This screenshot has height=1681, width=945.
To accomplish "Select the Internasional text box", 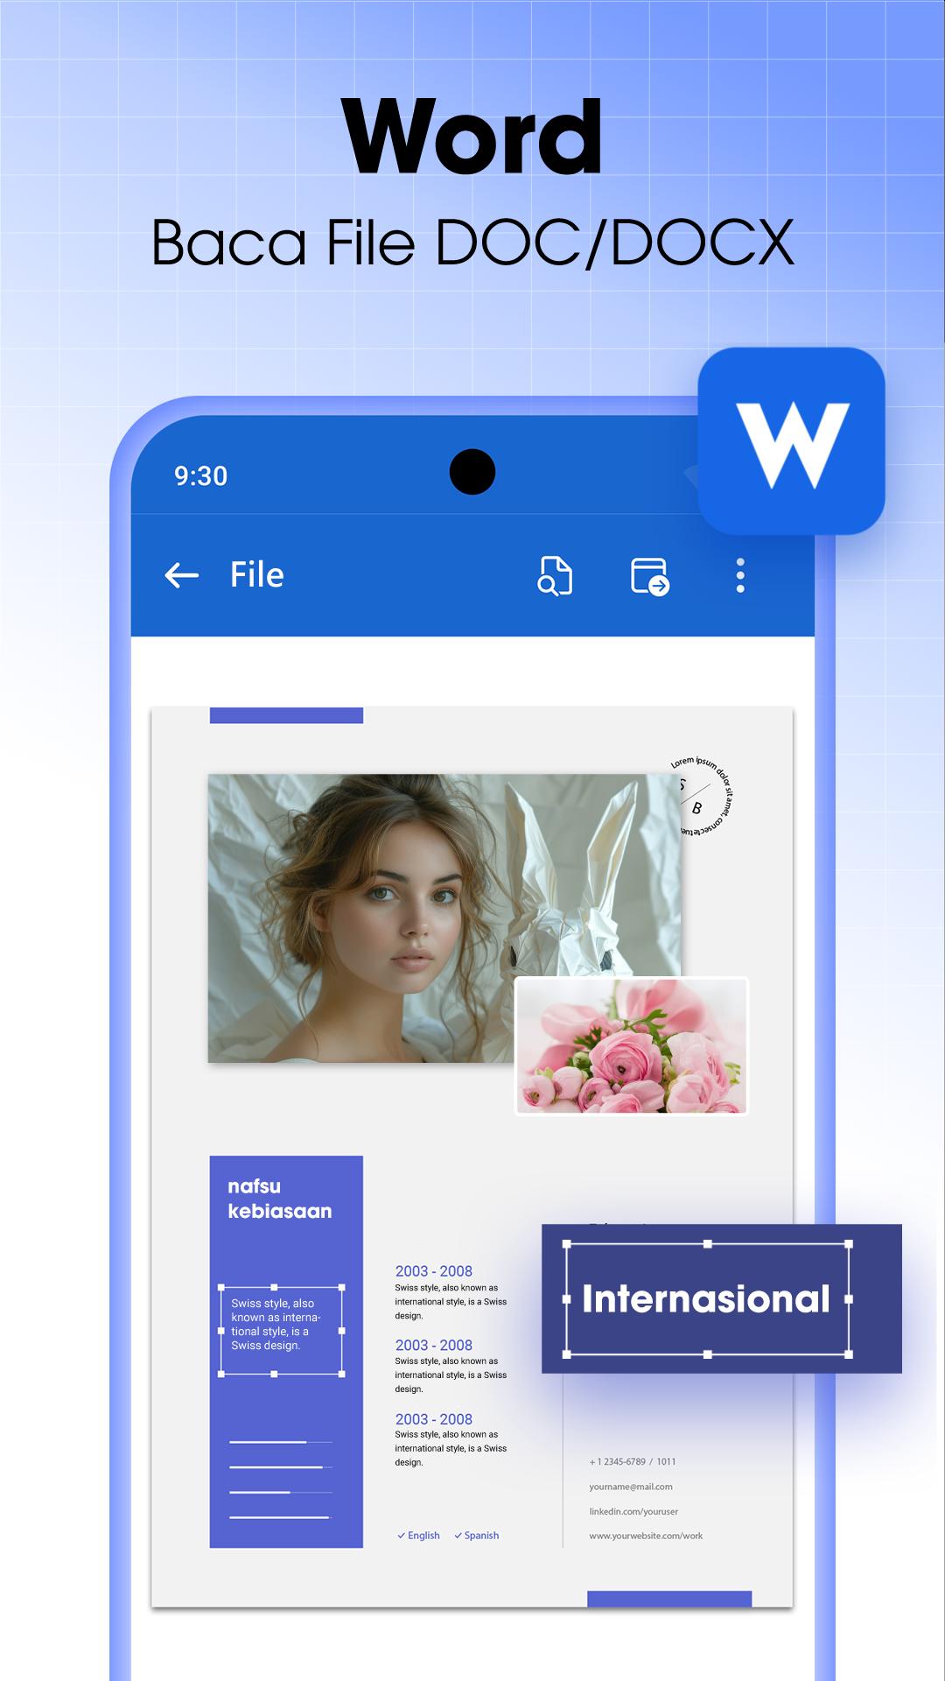I will (707, 1298).
